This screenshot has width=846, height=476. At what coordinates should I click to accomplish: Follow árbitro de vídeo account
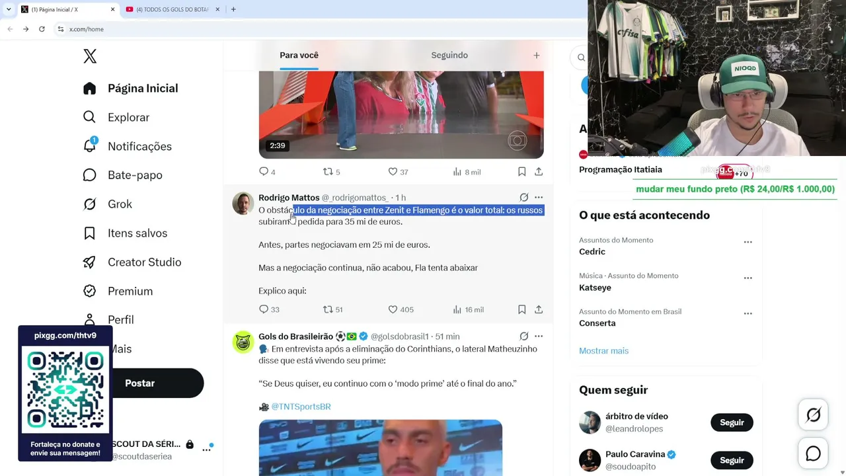(x=732, y=422)
